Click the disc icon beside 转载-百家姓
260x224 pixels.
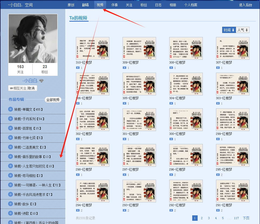[x=11, y=128]
